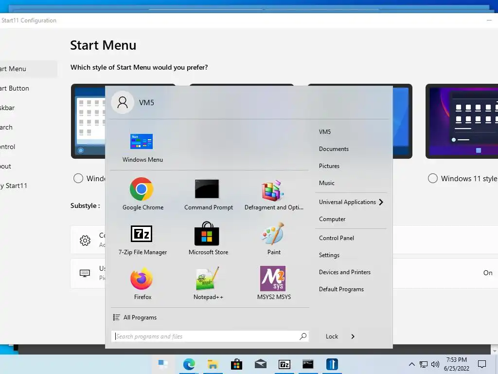Click the VM5 user avatar icon
This screenshot has height=374, width=498.
click(122, 102)
